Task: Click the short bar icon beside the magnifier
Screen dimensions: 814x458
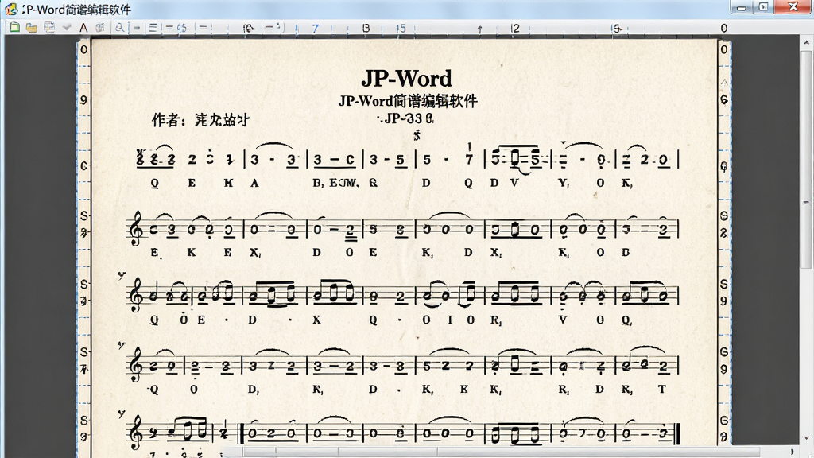Action: click(137, 28)
